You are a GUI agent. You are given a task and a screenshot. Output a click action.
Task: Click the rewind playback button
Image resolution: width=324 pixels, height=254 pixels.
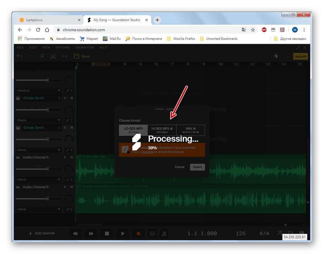coord(75,233)
